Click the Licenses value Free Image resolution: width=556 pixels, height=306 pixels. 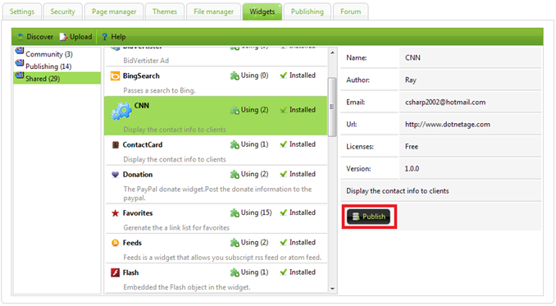coord(412,147)
